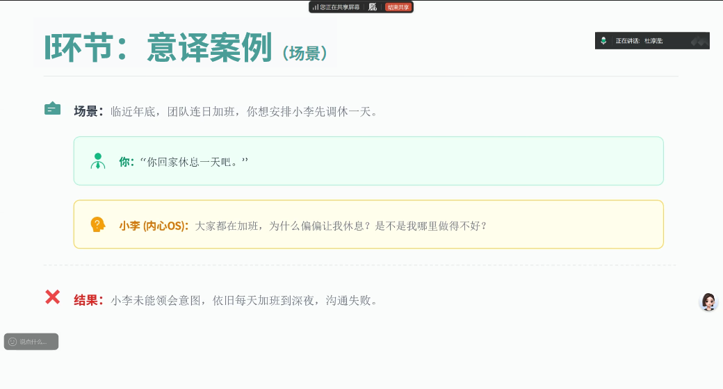
Task: Click the orange thinking head icon
Action: coord(97,225)
